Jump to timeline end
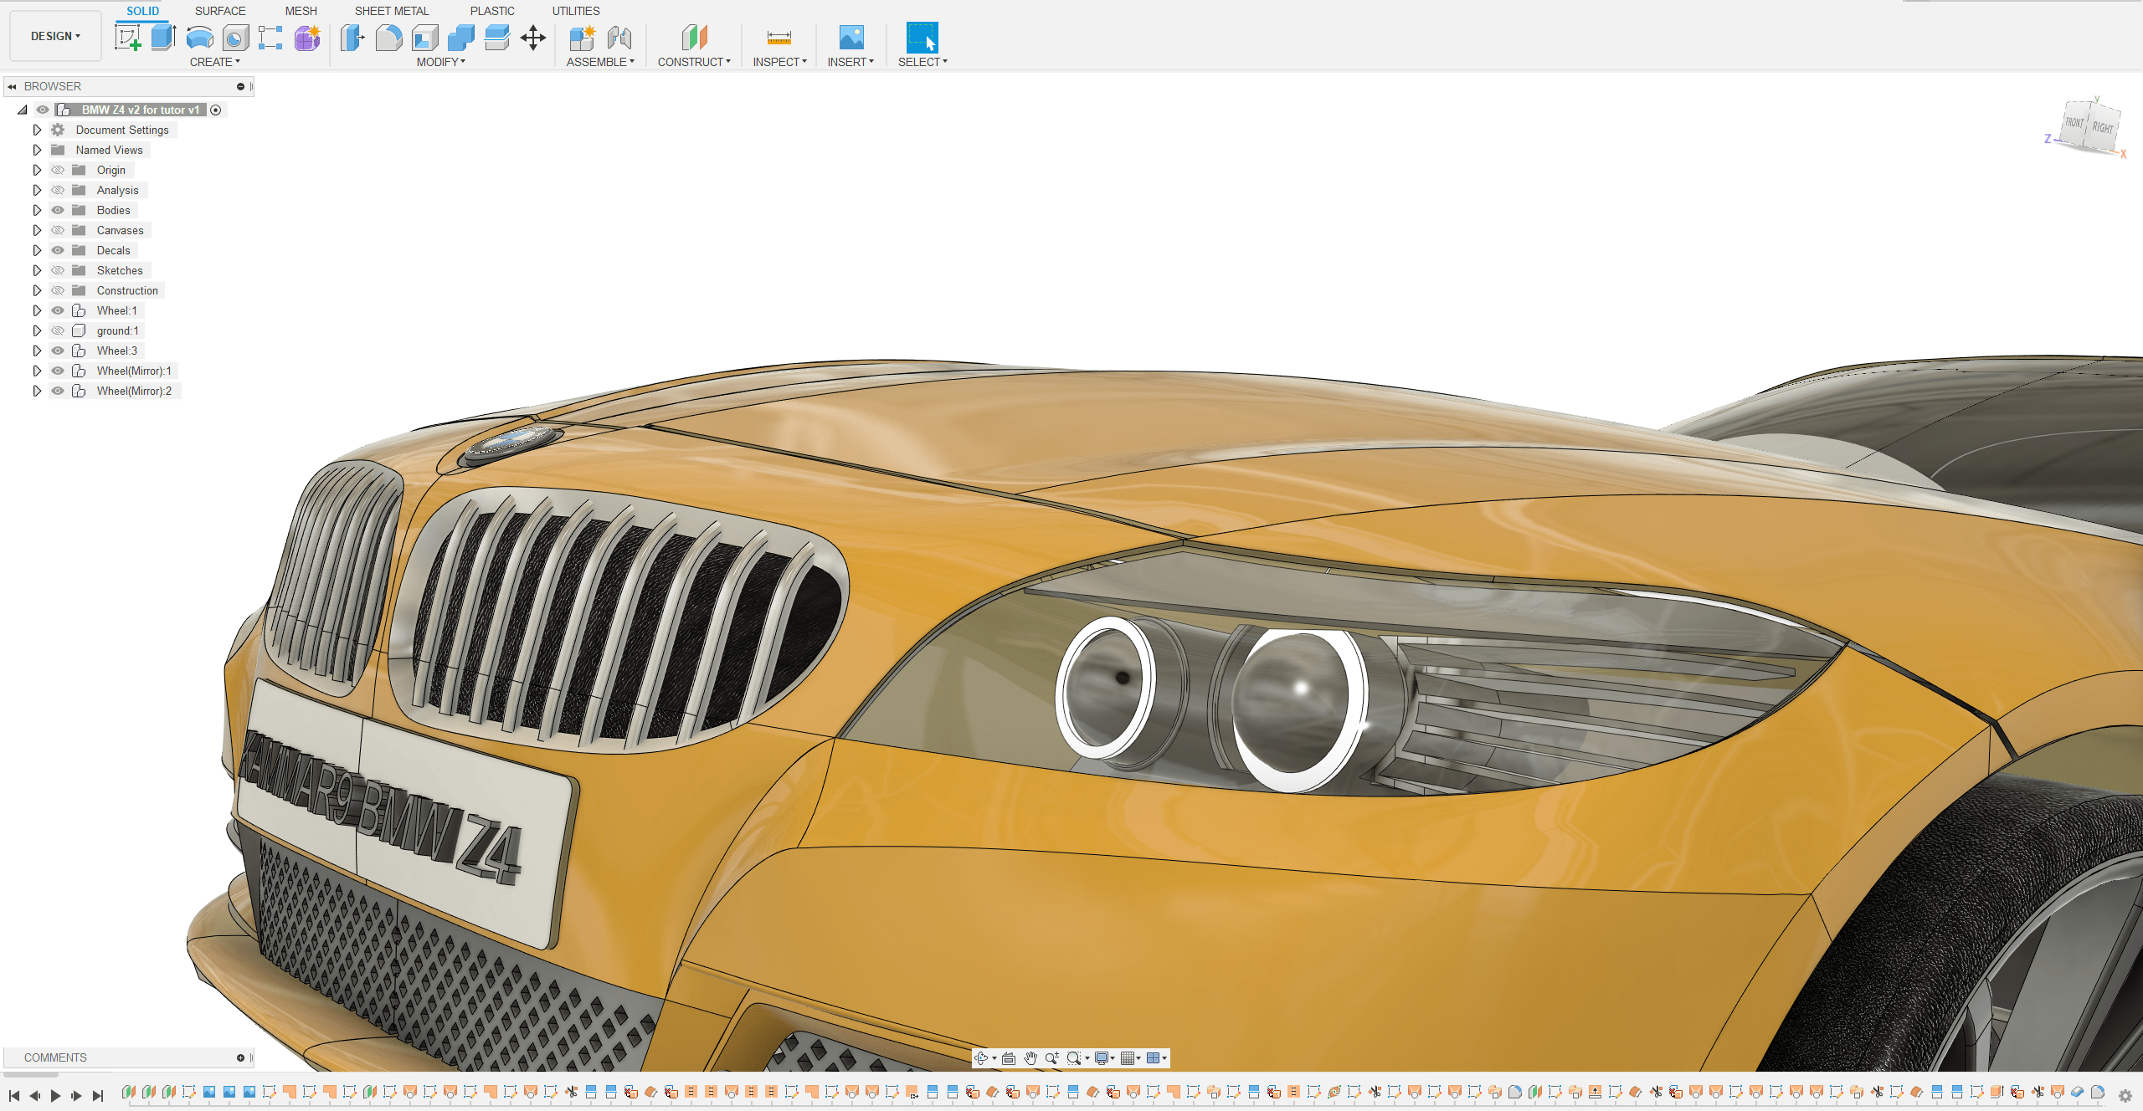The height and width of the screenshot is (1111, 2143). [97, 1095]
